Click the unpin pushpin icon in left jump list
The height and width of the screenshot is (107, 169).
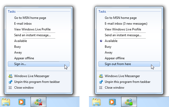pyautogui.click(x=11, y=82)
